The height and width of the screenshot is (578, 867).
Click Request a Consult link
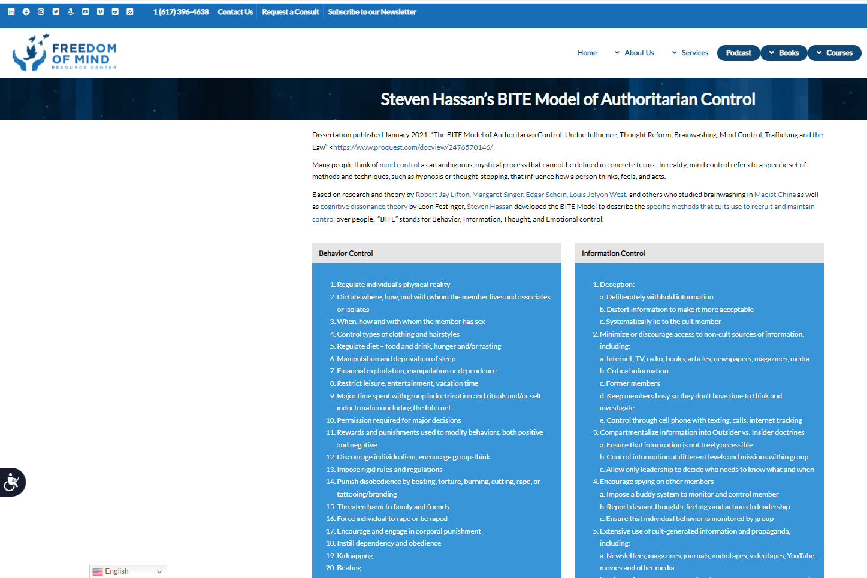coord(291,12)
